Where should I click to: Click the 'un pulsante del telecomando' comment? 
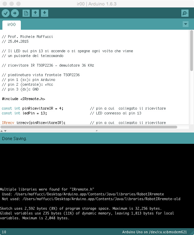pyautogui.click(x=32, y=56)
